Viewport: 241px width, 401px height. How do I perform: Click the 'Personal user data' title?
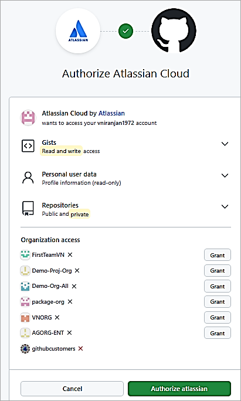pos(69,174)
